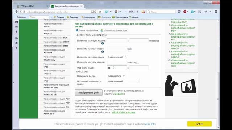Open RoboForm Закладки menu
The image size is (232, 130).
click(73, 17)
